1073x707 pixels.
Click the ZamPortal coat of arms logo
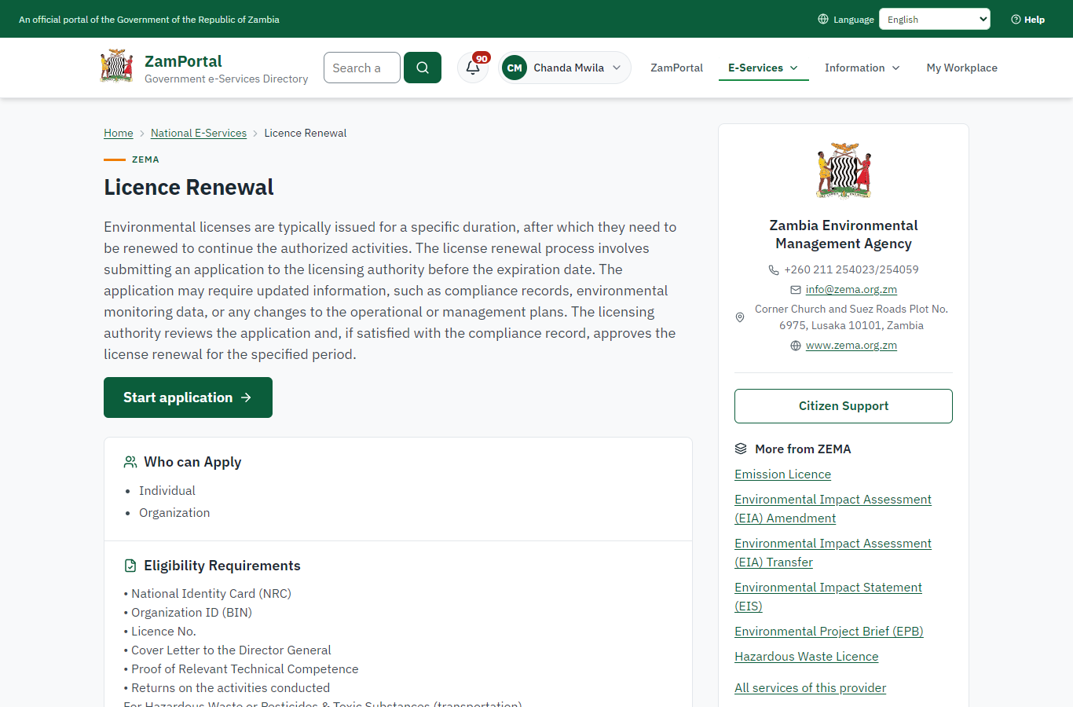coord(117,67)
